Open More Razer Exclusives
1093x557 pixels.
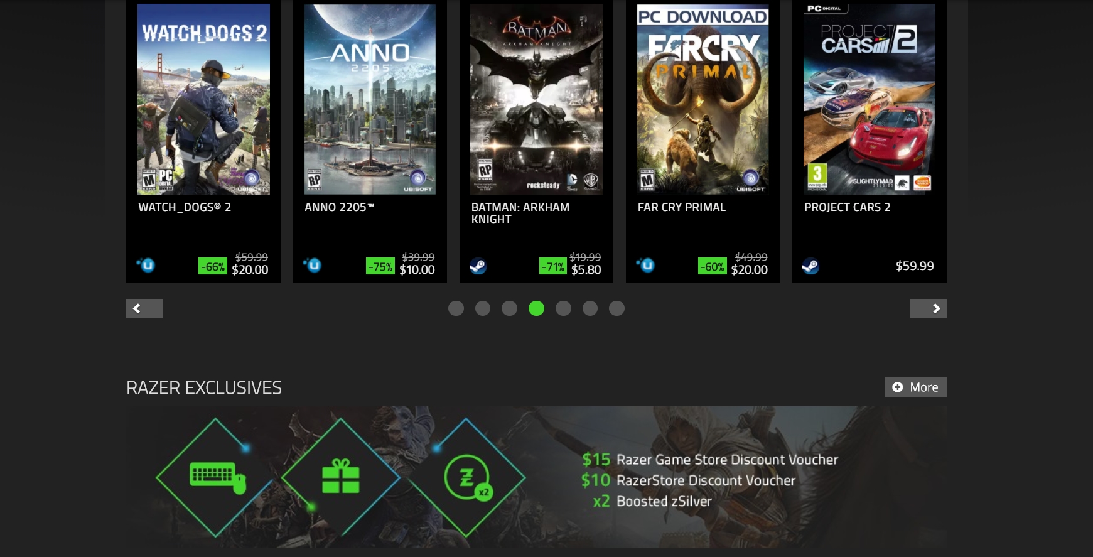[x=915, y=387]
